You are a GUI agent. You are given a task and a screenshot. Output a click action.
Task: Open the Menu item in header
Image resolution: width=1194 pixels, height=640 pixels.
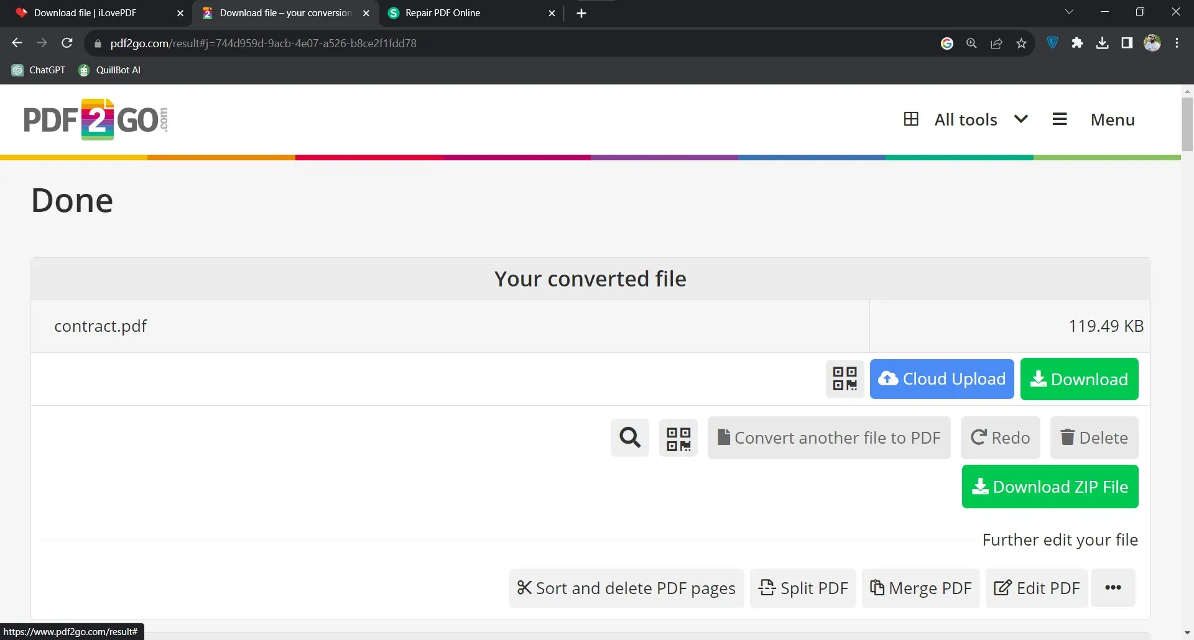point(1113,119)
